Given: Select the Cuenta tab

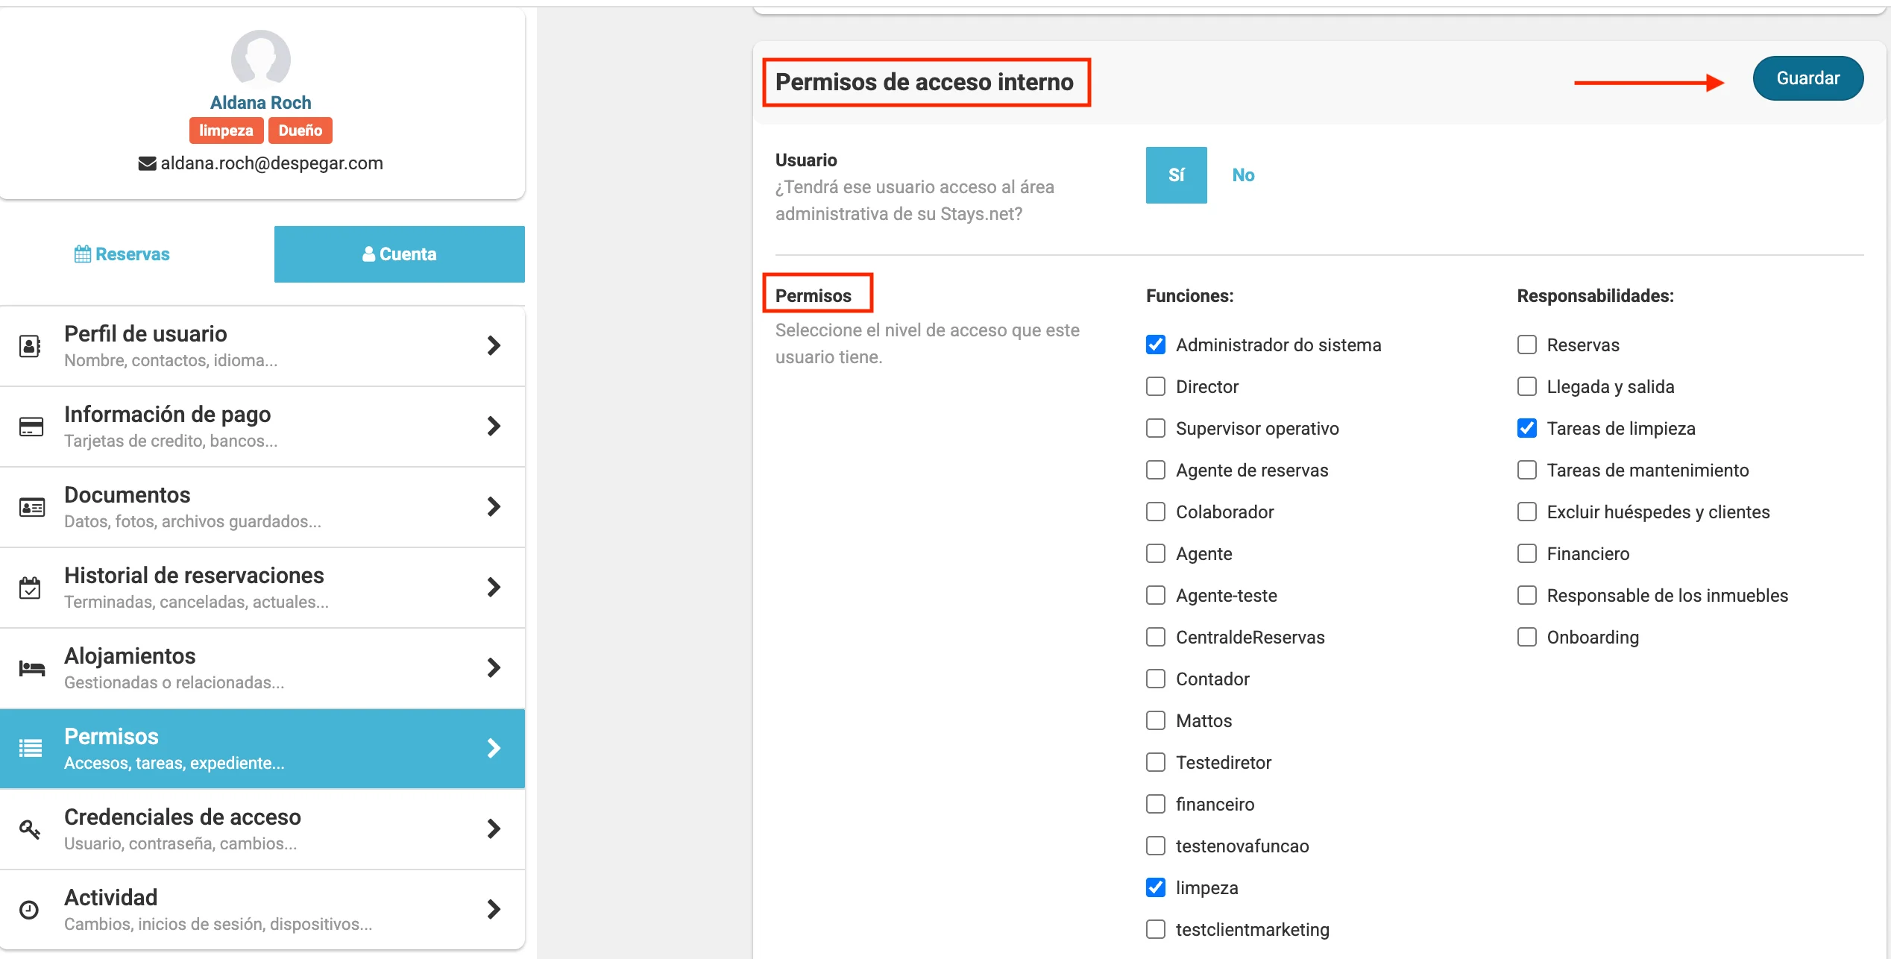Looking at the screenshot, I should 399,254.
